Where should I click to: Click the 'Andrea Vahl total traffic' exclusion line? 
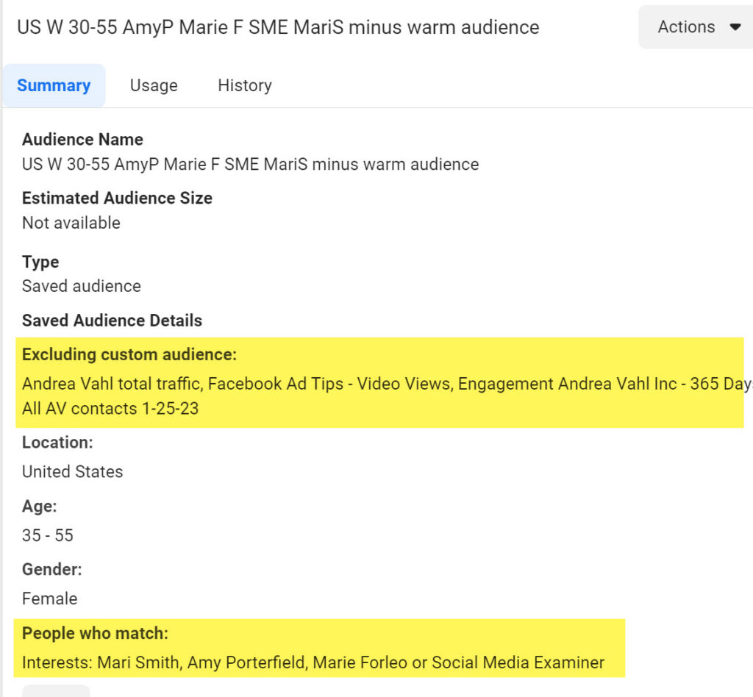point(387,384)
